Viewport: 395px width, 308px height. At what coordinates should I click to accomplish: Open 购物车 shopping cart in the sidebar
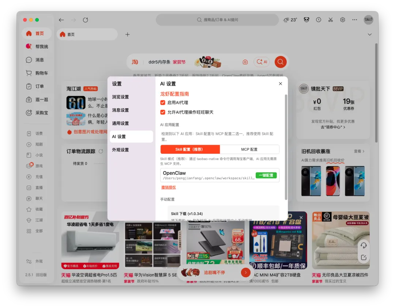pos(37,73)
